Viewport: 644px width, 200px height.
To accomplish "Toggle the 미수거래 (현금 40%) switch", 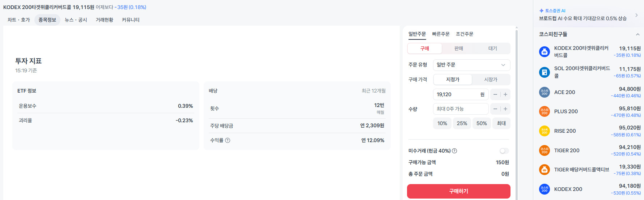I will point(504,151).
